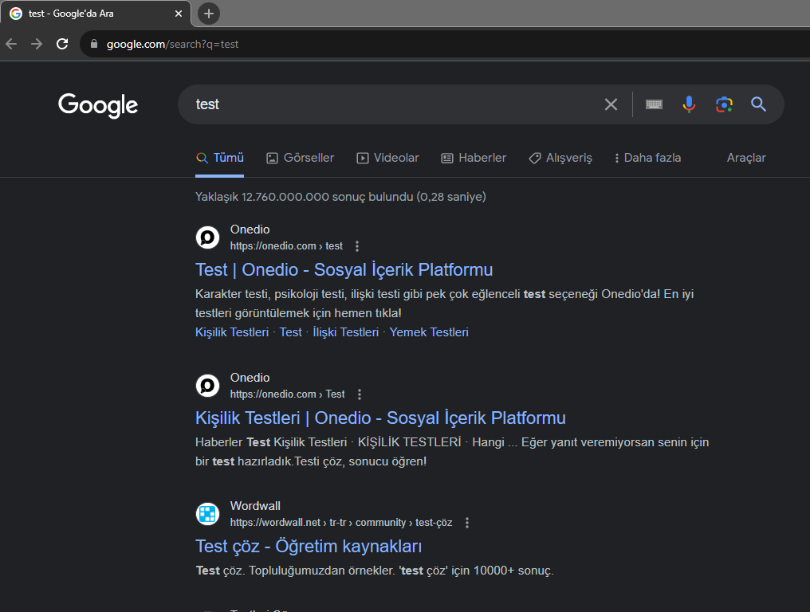The width and height of the screenshot is (810, 612).
Task: Click the wordwall.net breadcrumb URL
Action: pos(341,523)
